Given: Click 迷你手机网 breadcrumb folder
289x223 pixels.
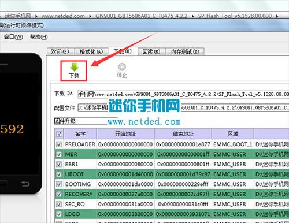Looking at the screenshot, I should click(x=18, y=16).
